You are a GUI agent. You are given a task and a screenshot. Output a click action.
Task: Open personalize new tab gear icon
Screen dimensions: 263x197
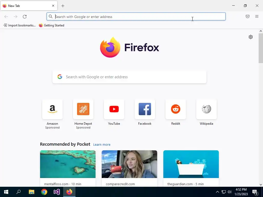[x=251, y=37]
